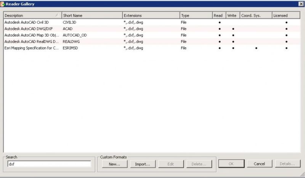The image size is (305, 178).
Task: Click the Coord. Sys. dot for ESRIMSD
Action: tap(256, 48)
